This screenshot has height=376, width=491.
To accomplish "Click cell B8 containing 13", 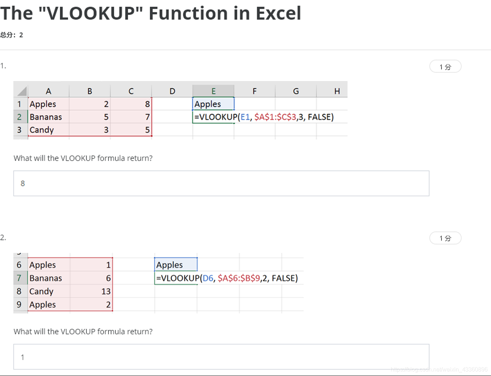I will tap(91, 291).
